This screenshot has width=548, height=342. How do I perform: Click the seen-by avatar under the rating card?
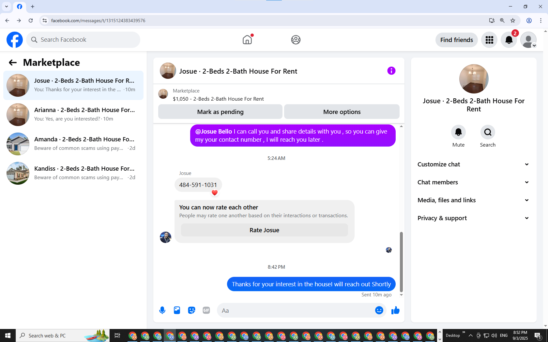click(x=389, y=250)
